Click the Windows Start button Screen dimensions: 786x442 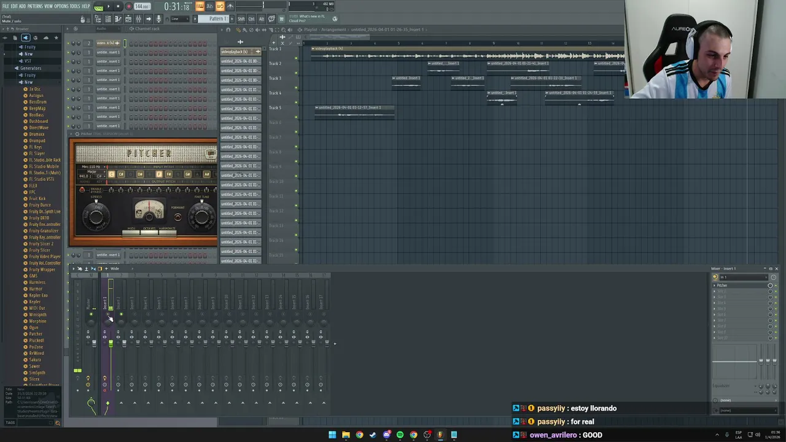[x=332, y=435]
